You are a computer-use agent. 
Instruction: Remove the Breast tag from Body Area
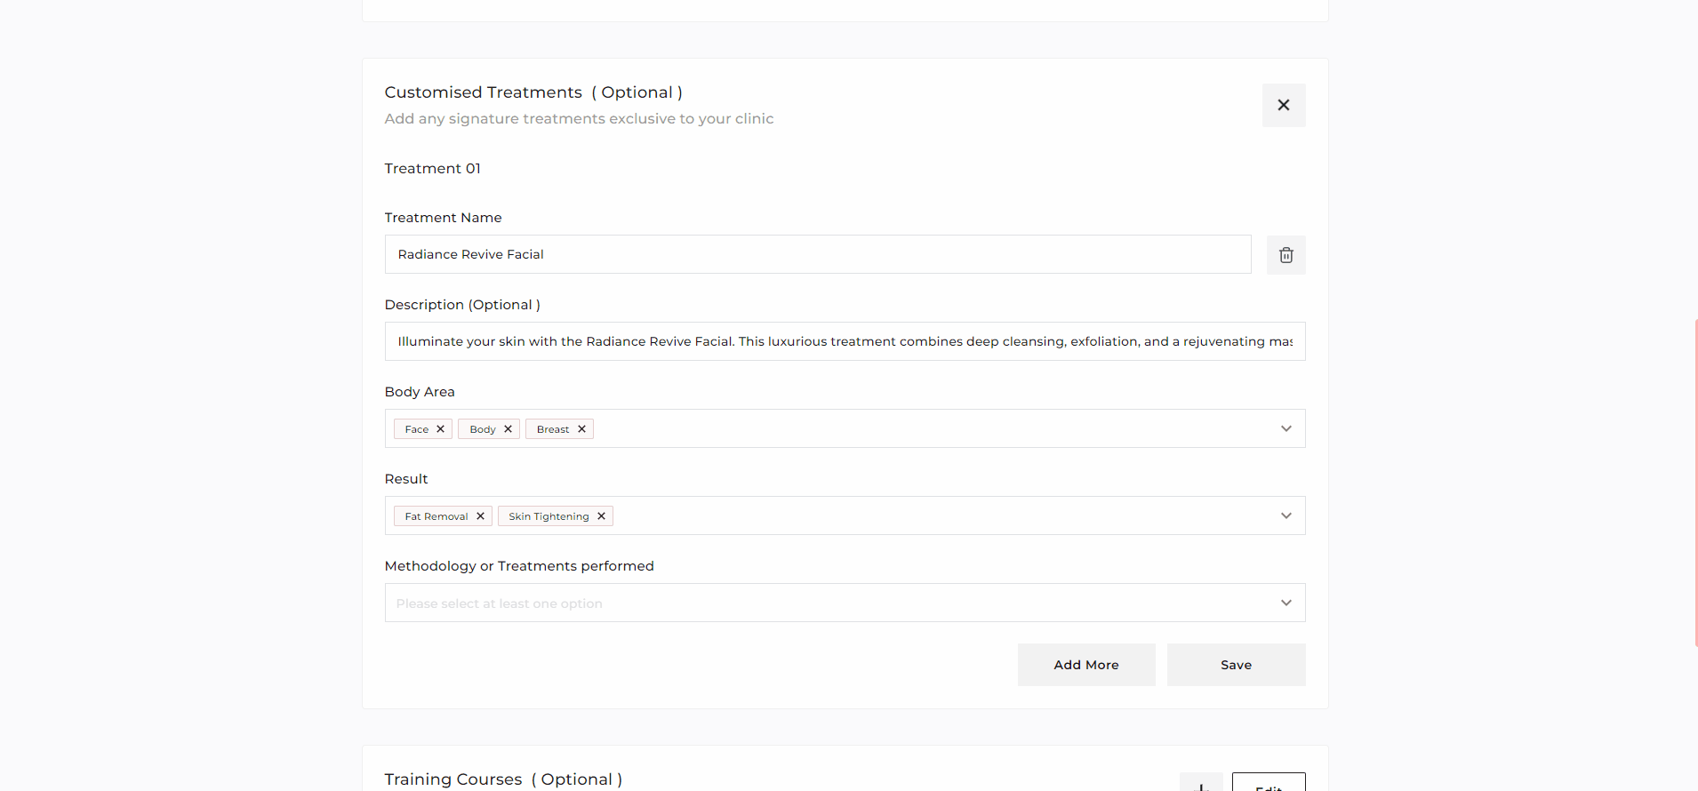coord(581,429)
